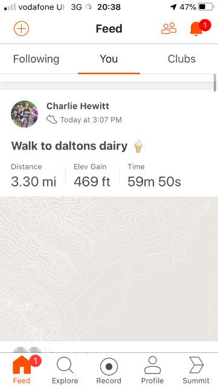
Task: Switch to the Clubs tab
Action: coord(182,59)
